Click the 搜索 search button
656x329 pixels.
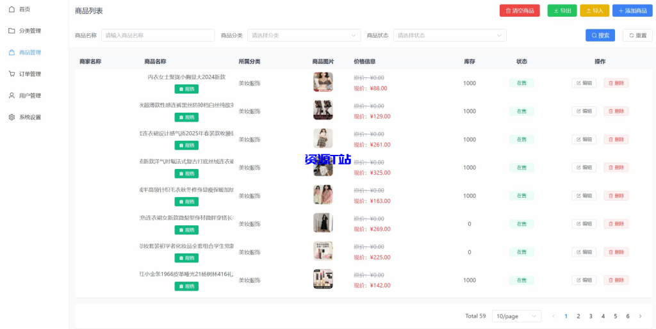[600, 36]
